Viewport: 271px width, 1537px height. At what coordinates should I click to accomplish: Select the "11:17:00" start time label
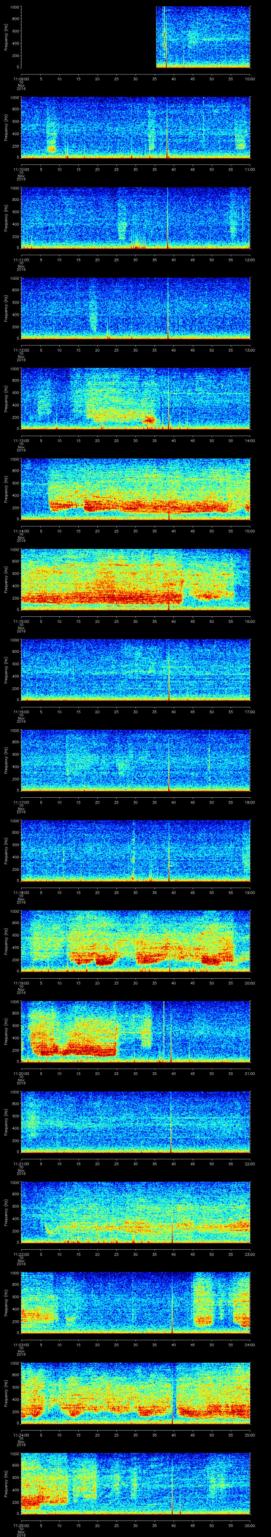click(x=21, y=802)
